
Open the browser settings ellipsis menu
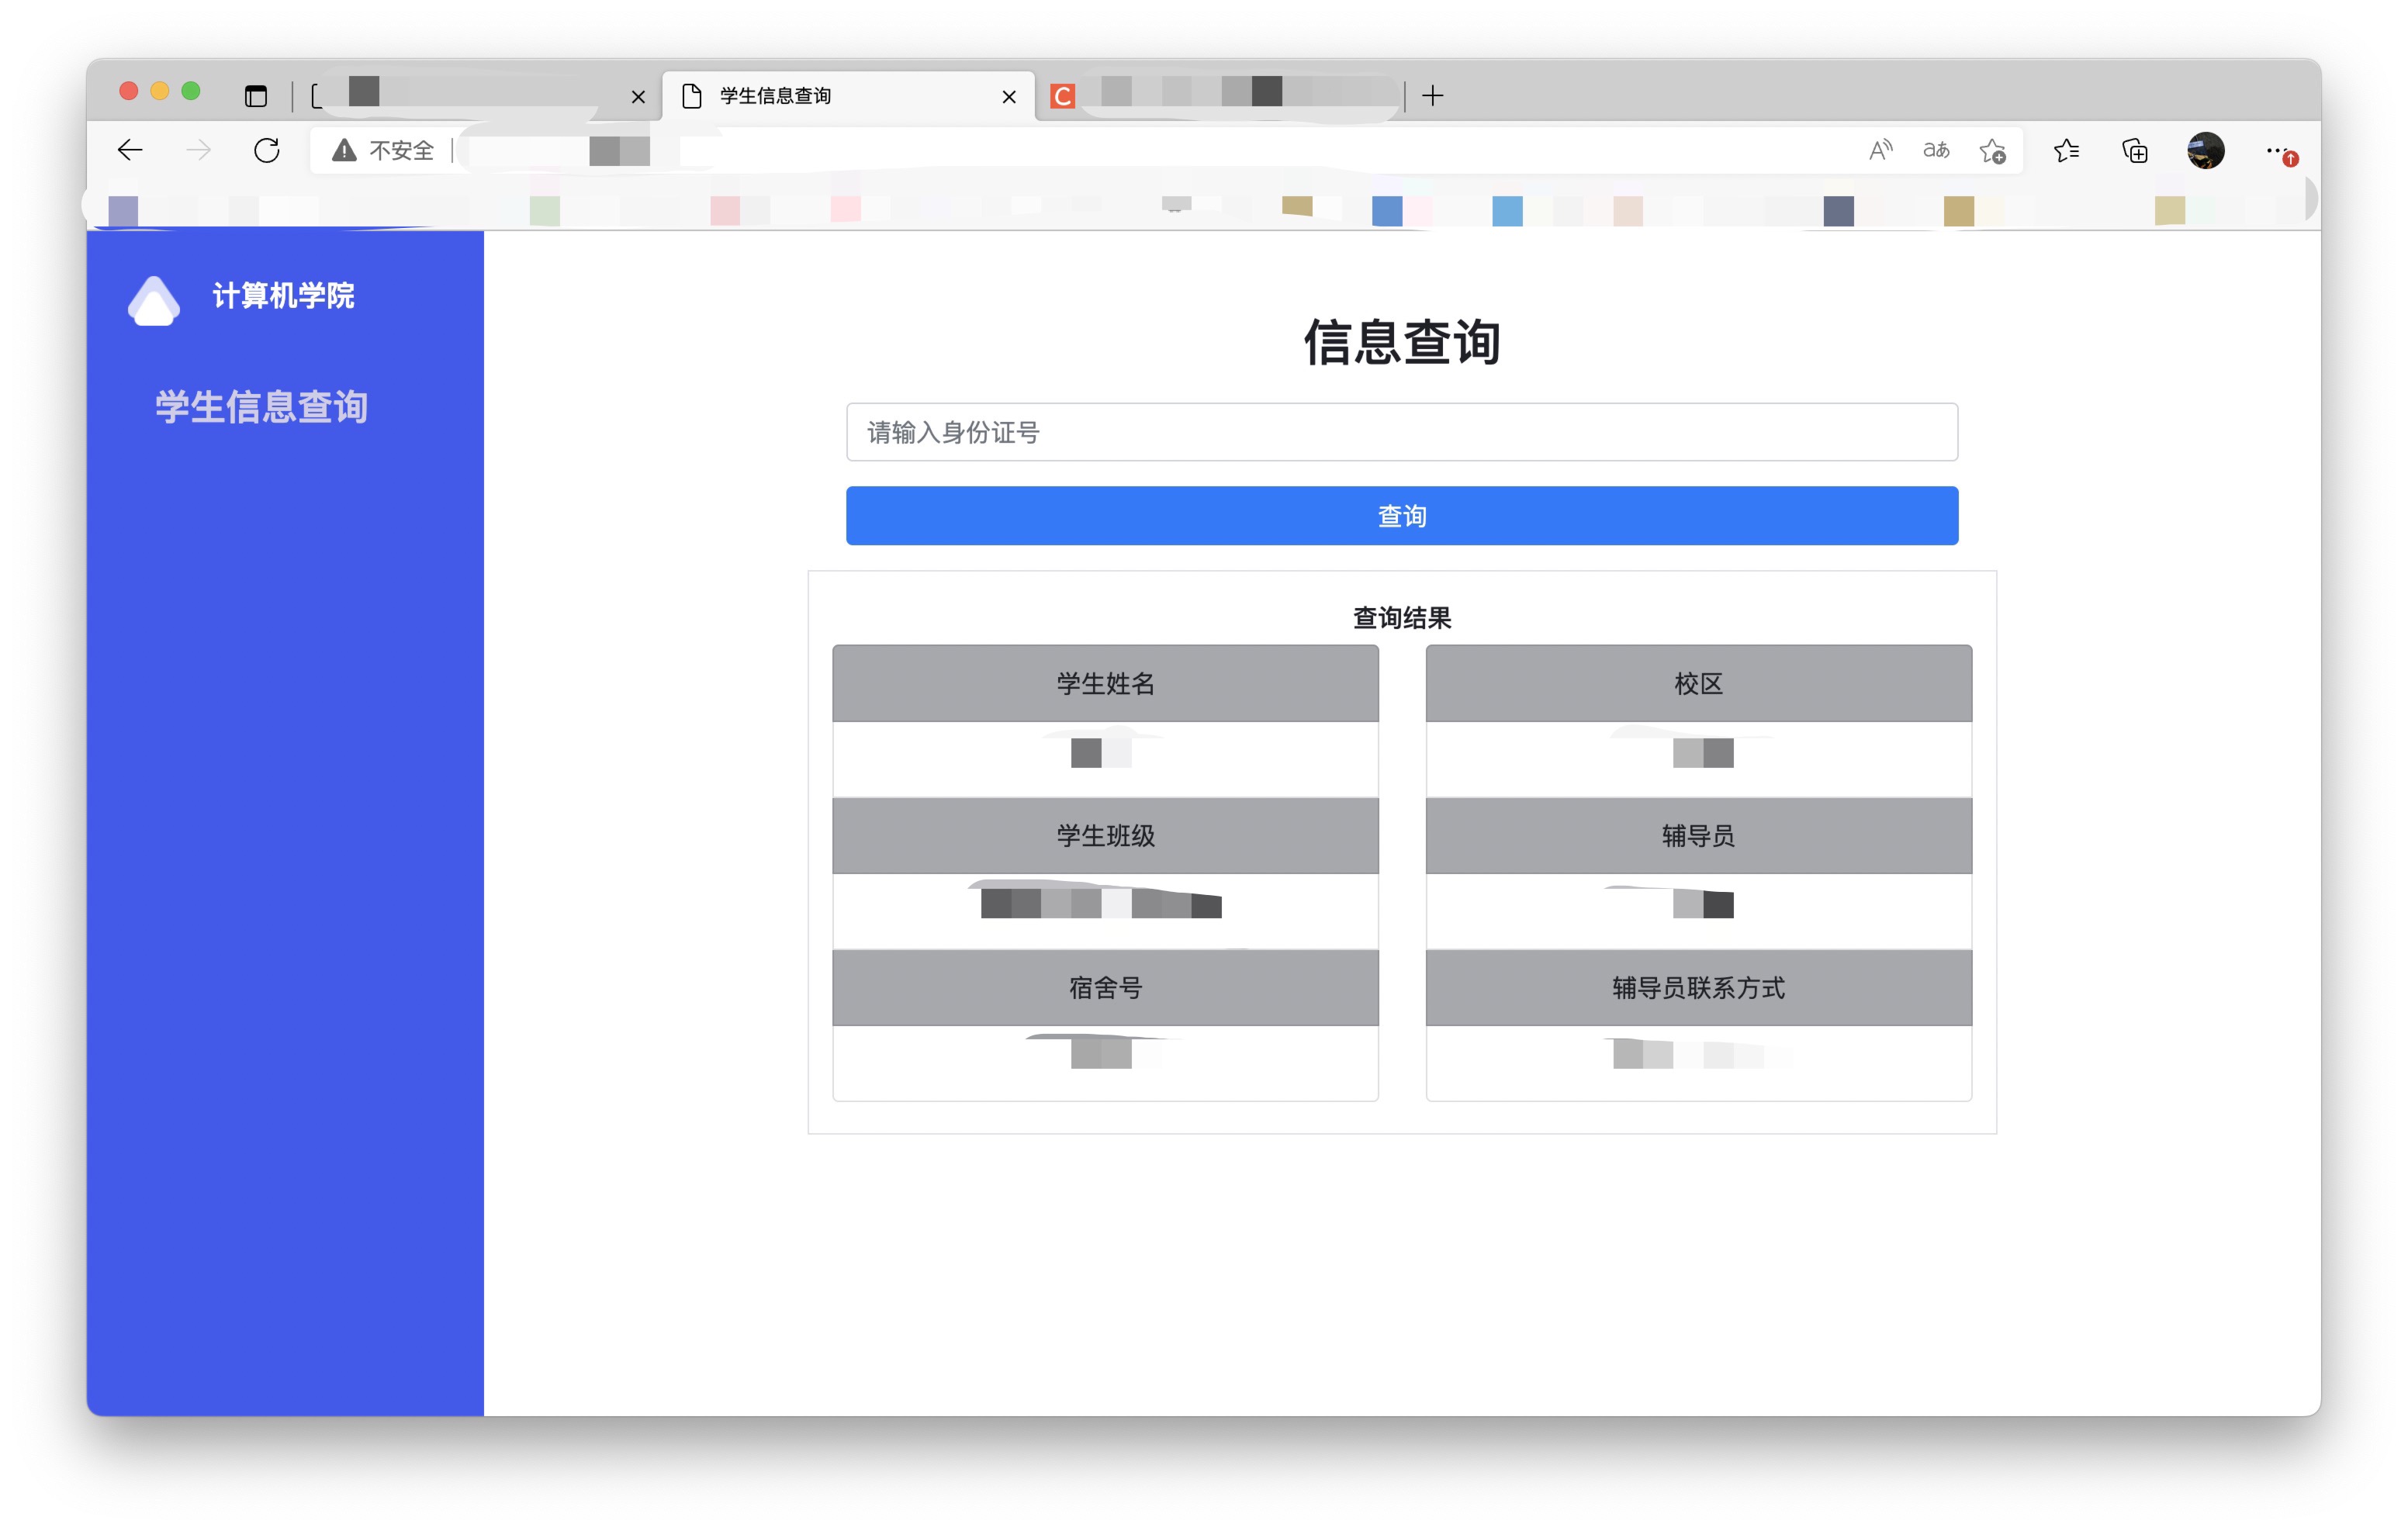click(2274, 150)
